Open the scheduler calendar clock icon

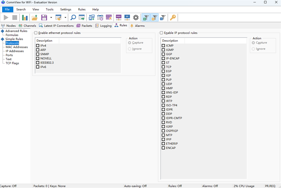point(100,18)
